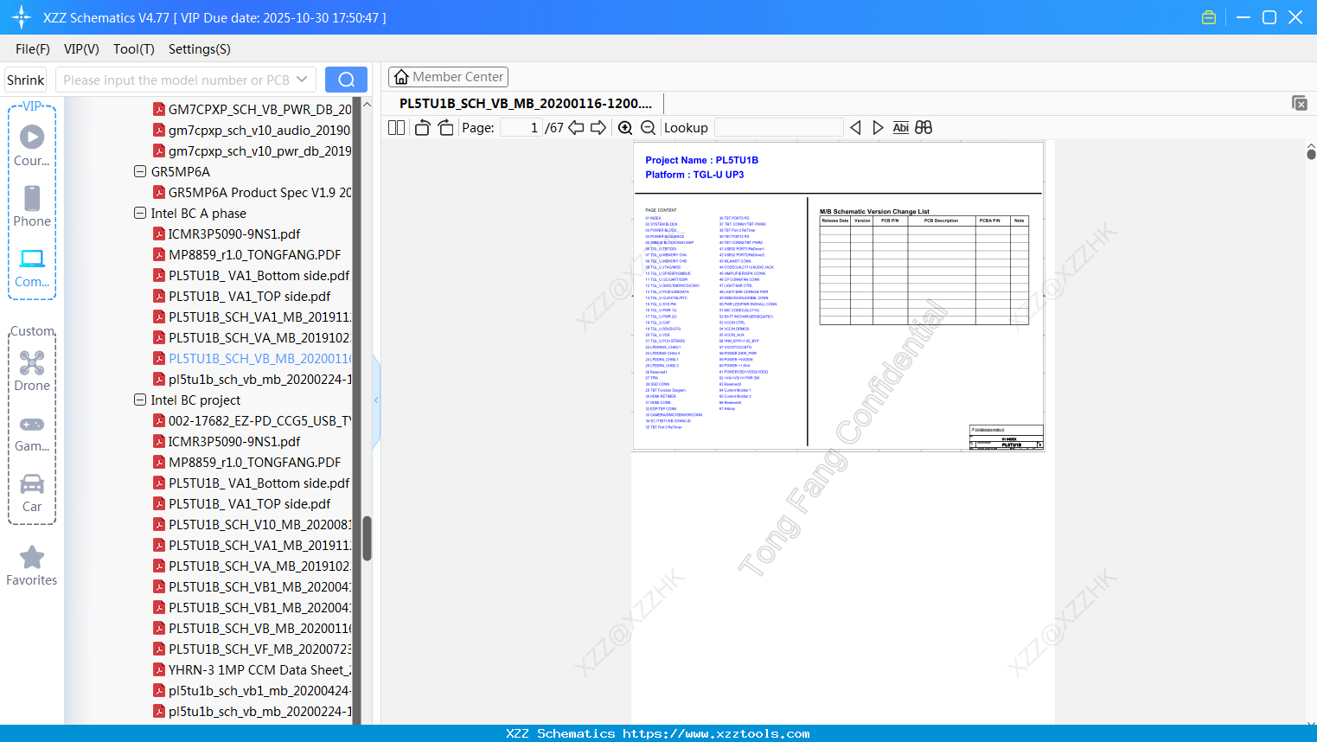
Task: Open the File(F) menu
Action: click(x=33, y=49)
